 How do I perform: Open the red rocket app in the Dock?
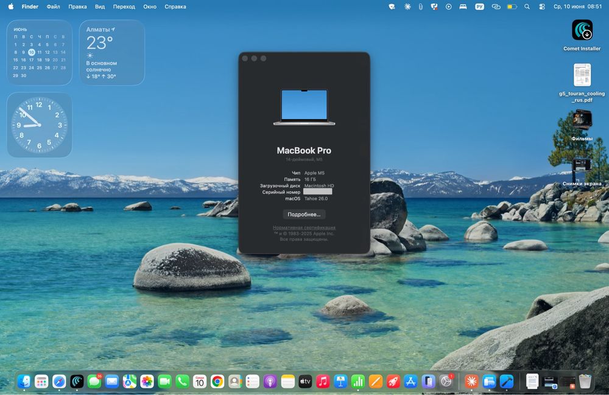click(x=393, y=382)
